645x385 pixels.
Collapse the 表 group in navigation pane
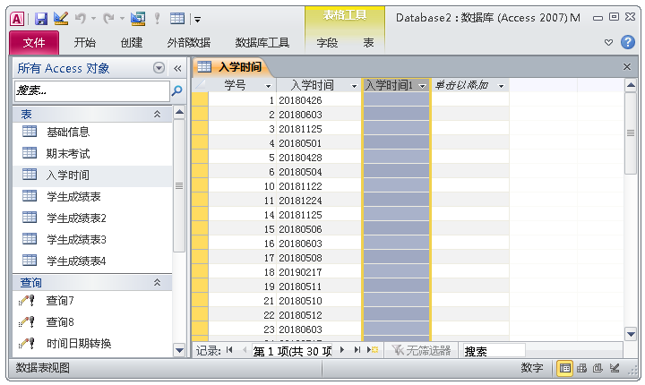pyautogui.click(x=157, y=114)
